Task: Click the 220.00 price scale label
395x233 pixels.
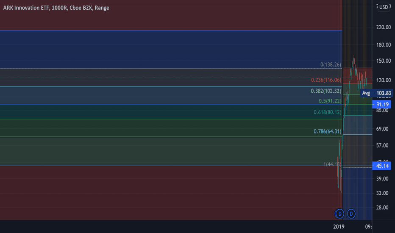Action: pyautogui.click(x=384, y=27)
